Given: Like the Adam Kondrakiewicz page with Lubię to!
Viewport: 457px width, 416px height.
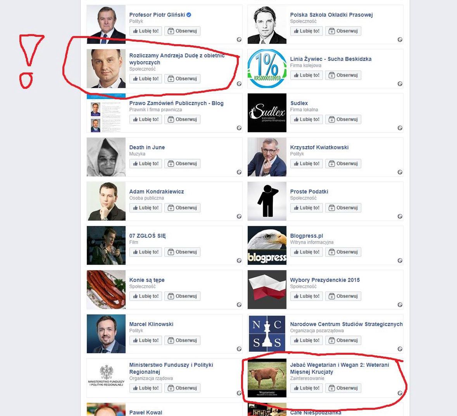Looking at the screenshot, I should 146,208.
